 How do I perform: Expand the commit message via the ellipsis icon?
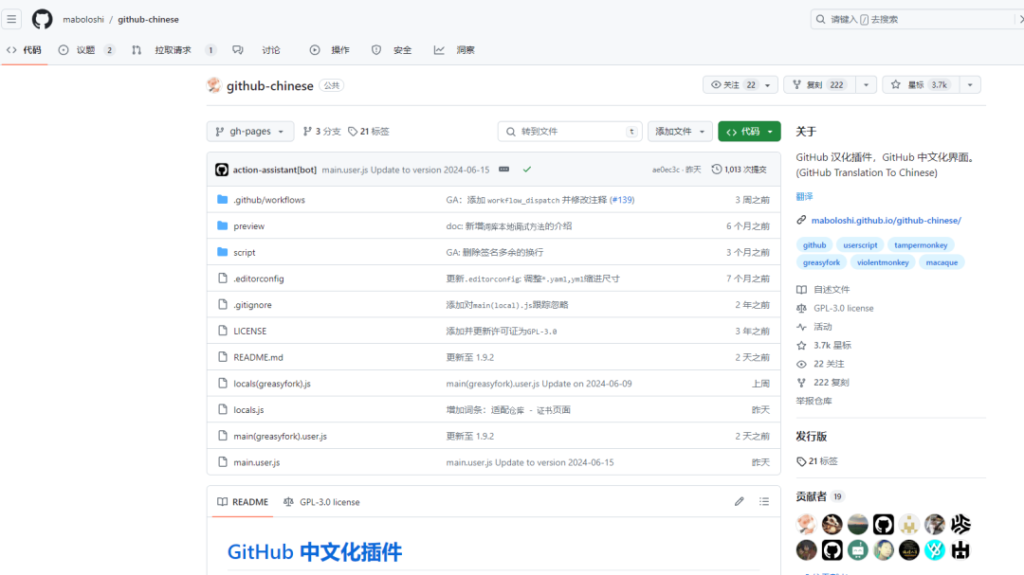click(x=505, y=169)
